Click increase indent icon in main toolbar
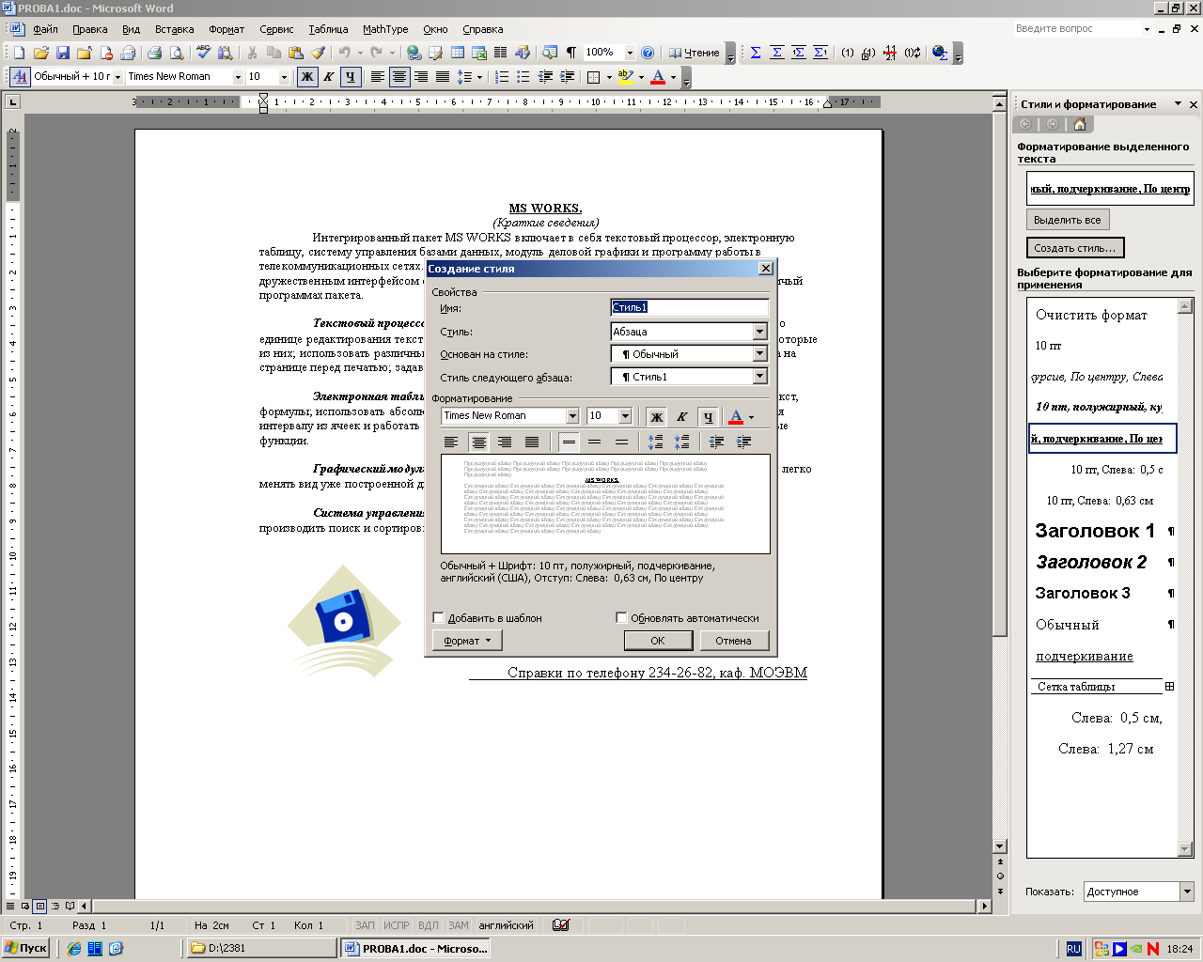The image size is (1203, 962). [567, 77]
